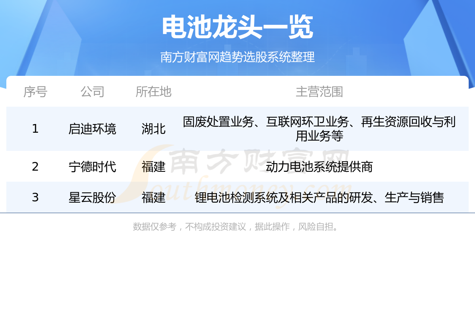Viewport: 475px width, 316px height.
Task: Select row number 2 cell
Action: tap(35, 167)
